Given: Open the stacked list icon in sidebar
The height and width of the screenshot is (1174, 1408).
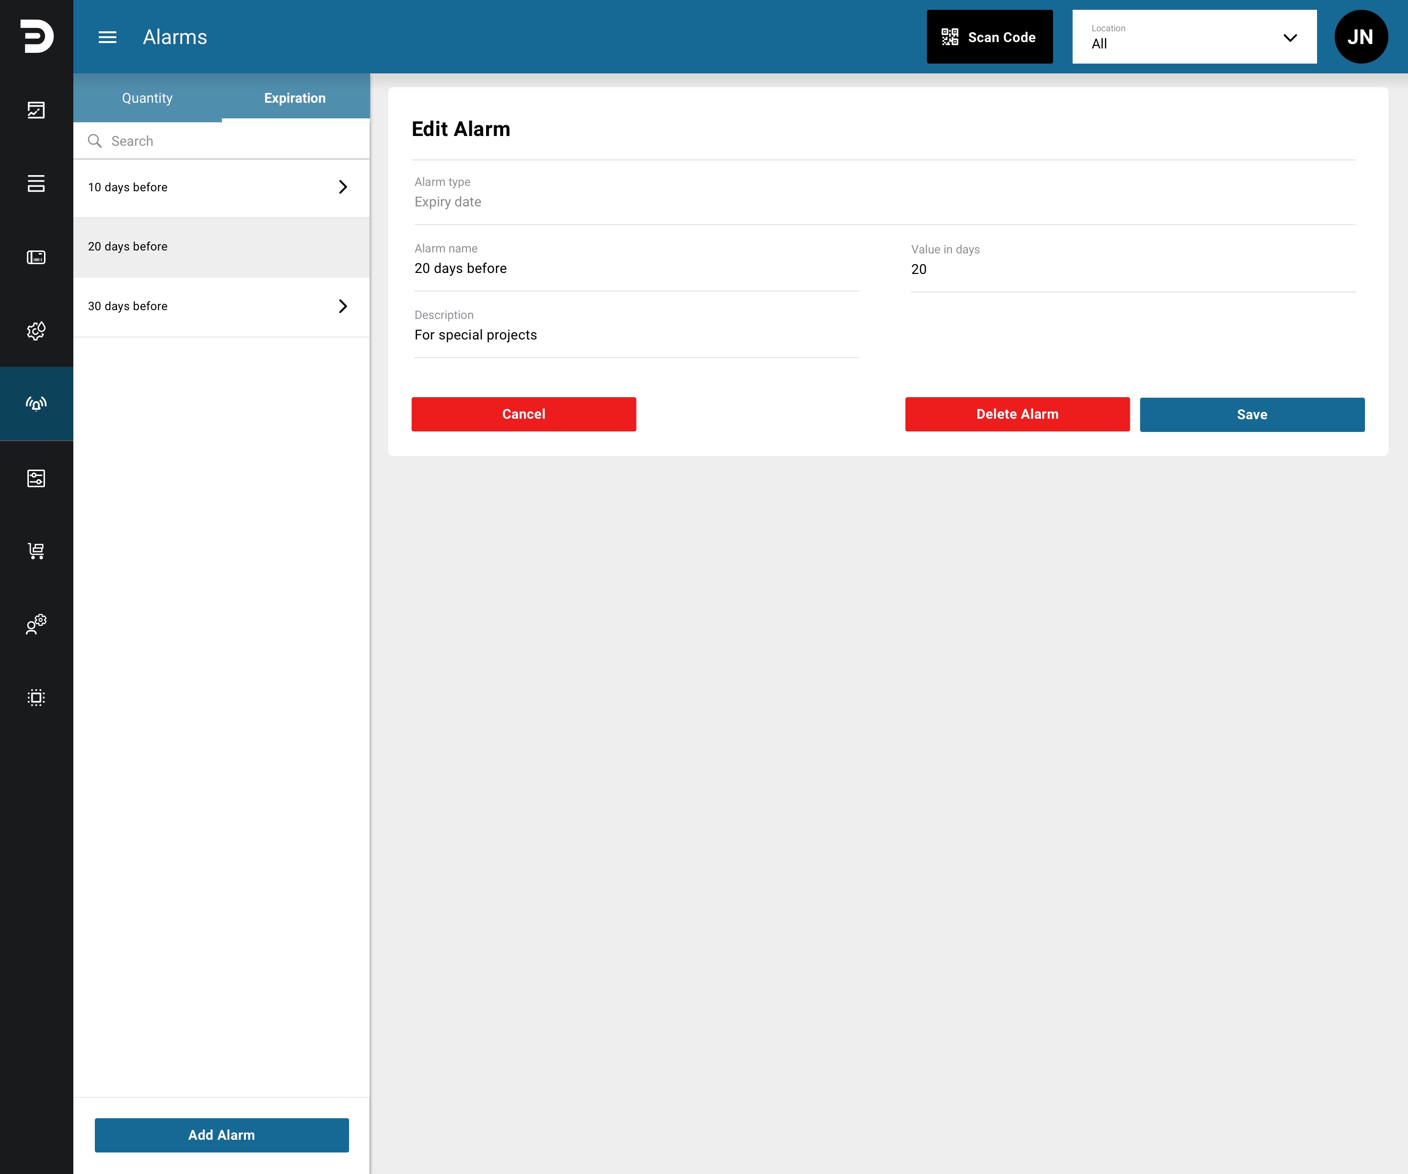Looking at the screenshot, I should (x=36, y=183).
